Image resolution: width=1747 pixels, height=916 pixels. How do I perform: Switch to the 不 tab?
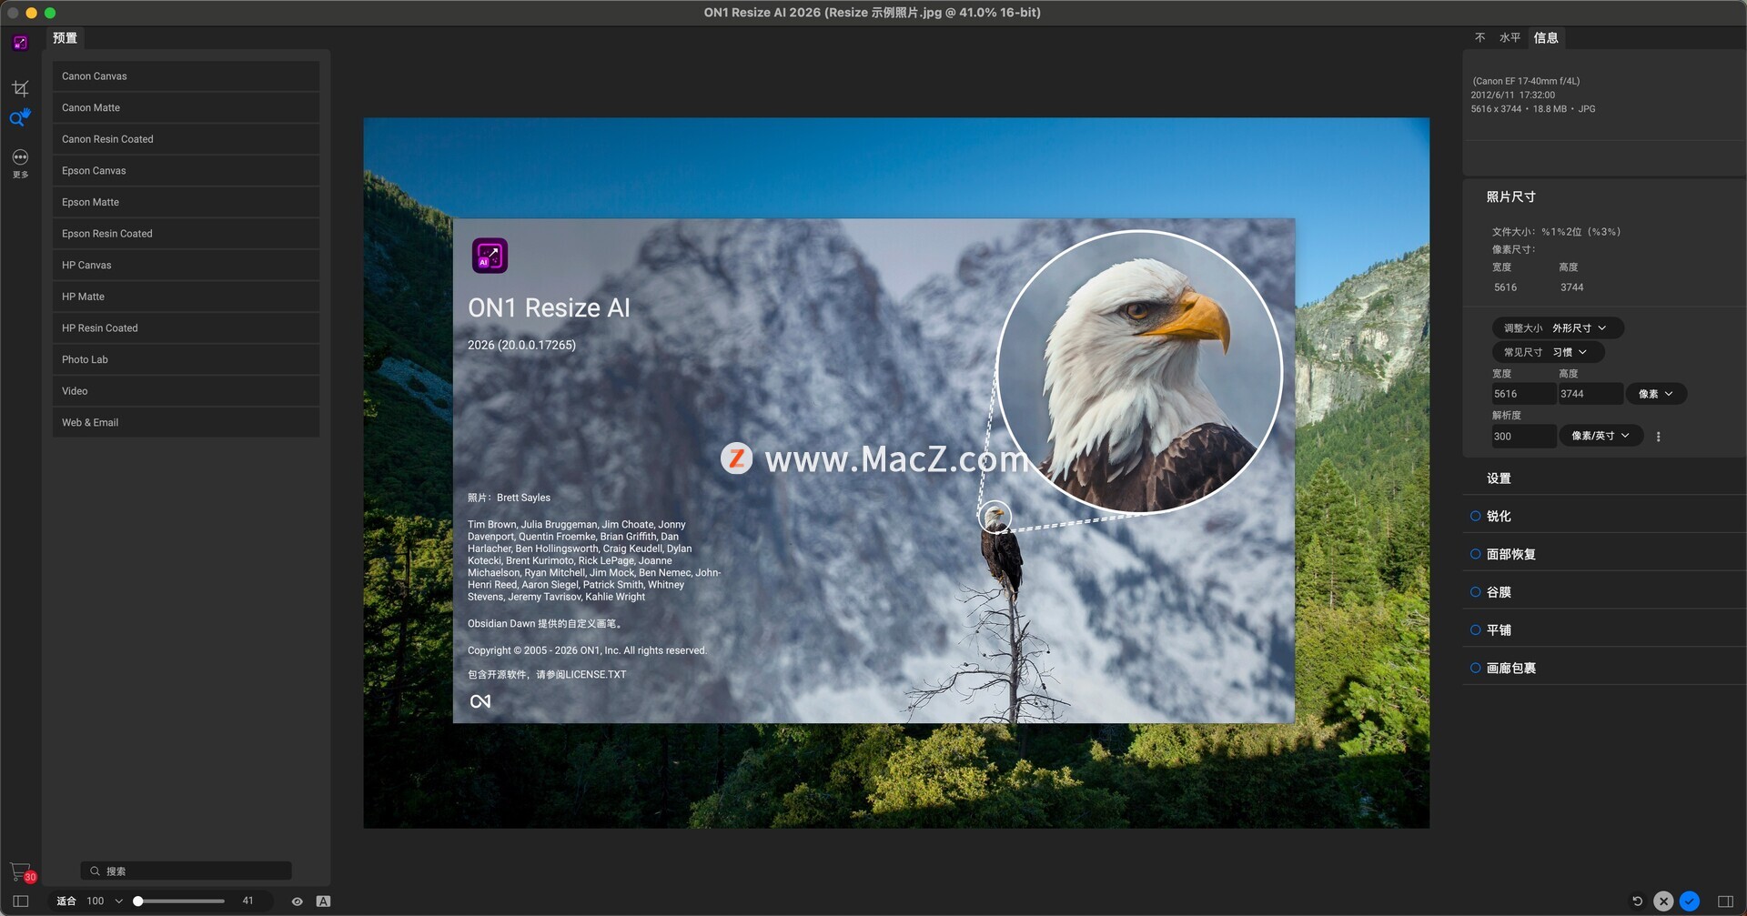(x=1479, y=38)
